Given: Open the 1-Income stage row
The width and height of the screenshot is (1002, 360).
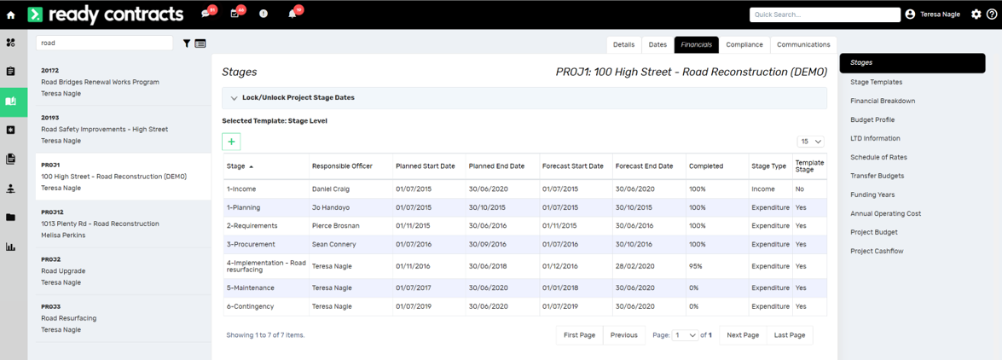Looking at the screenshot, I should click(524, 189).
